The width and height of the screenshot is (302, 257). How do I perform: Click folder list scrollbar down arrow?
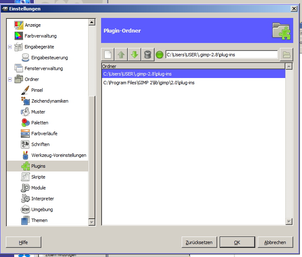tap(289, 222)
